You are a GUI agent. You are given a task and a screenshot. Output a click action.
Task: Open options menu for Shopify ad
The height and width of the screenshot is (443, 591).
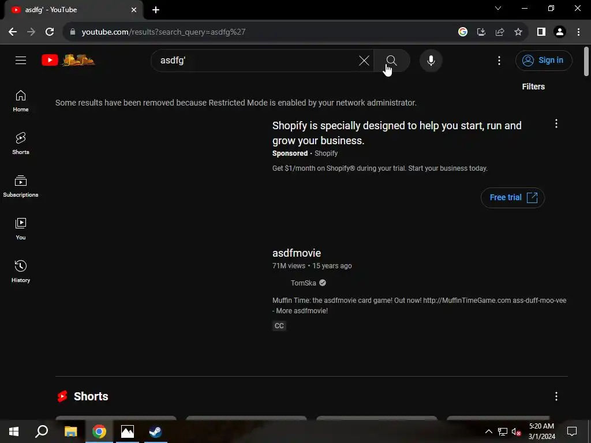[x=556, y=123]
